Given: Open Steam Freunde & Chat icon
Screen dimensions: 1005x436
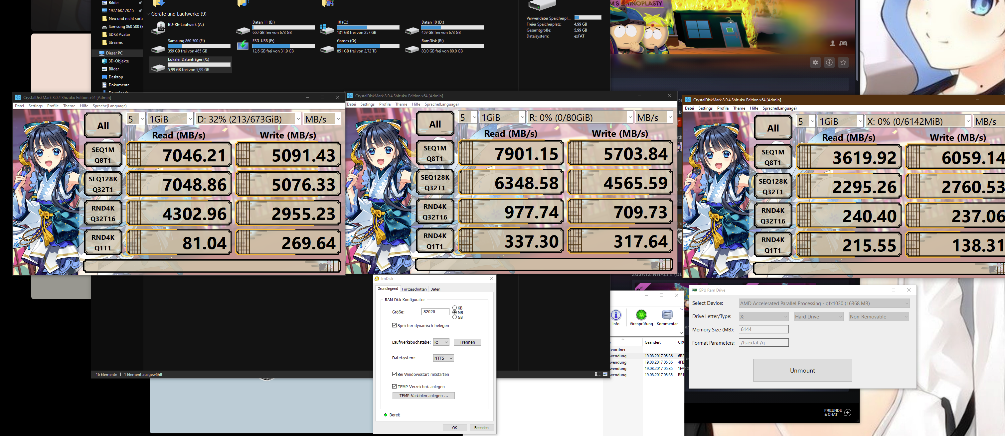Looking at the screenshot, I should (847, 413).
